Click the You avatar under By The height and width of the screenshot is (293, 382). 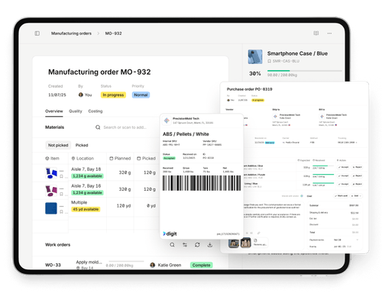click(81, 95)
